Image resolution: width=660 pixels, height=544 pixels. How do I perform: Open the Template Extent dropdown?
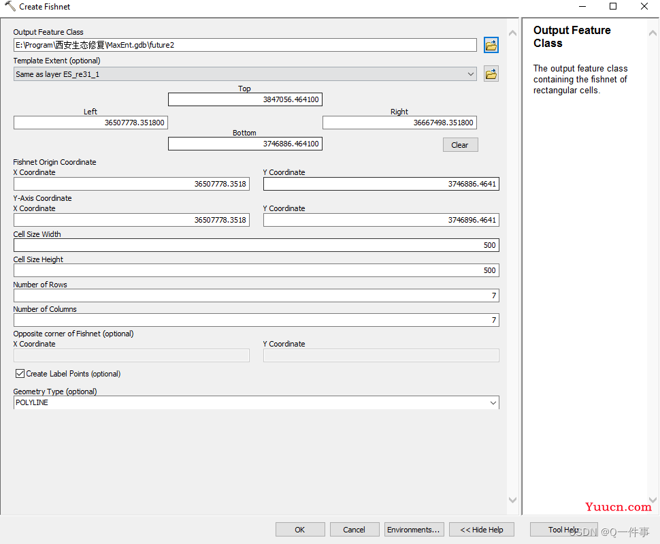(471, 74)
